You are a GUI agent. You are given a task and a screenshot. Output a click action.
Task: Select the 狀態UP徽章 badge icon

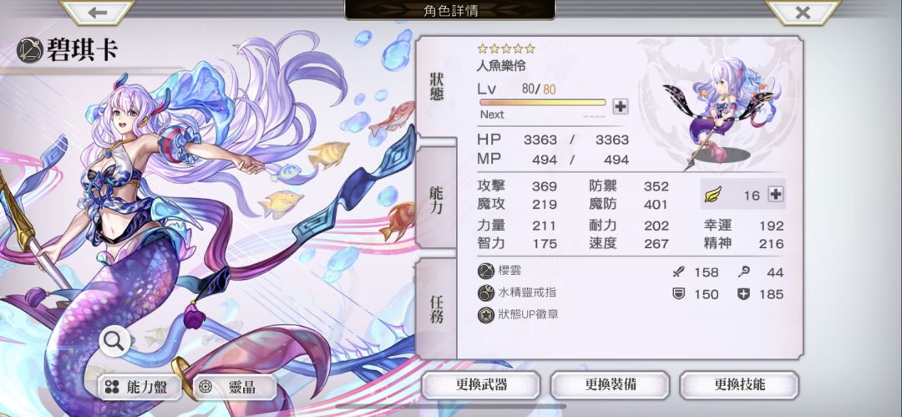[x=486, y=314]
